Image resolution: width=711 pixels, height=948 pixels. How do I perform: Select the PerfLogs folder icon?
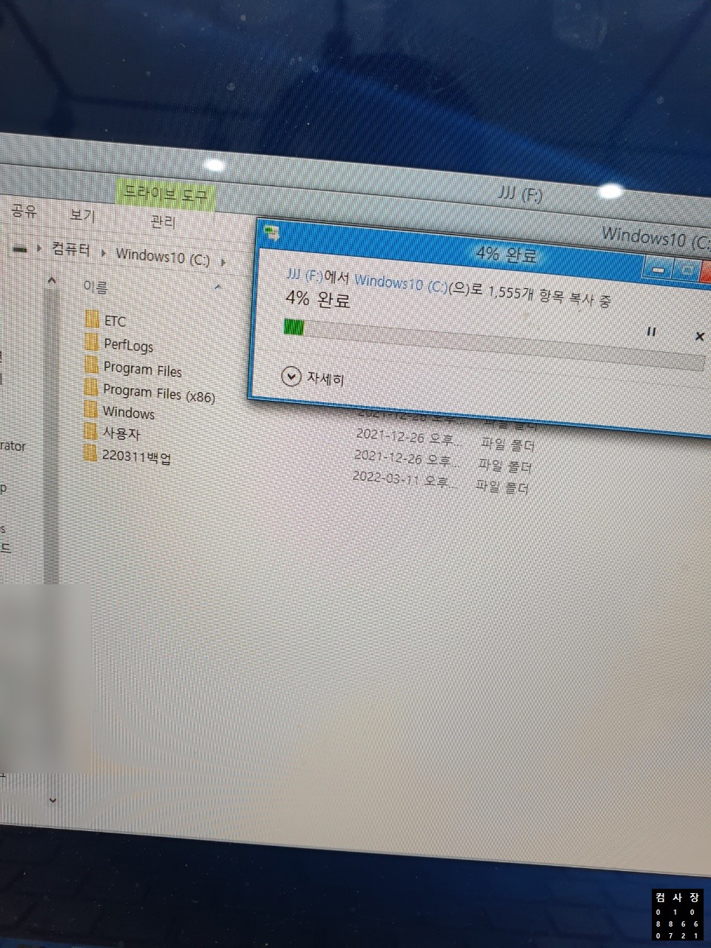tap(91, 342)
